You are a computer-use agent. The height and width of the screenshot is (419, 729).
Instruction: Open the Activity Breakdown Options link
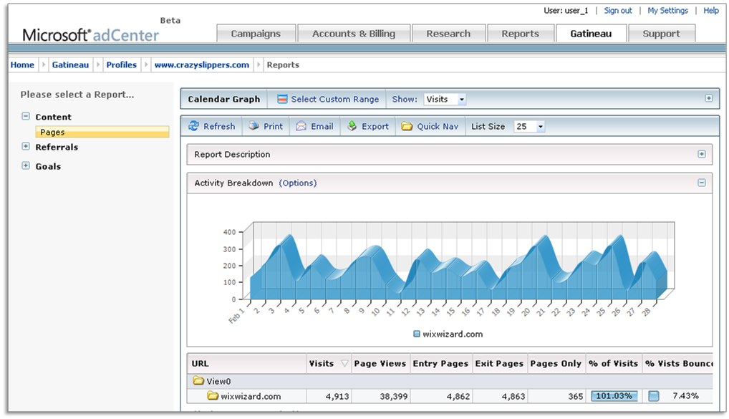(298, 183)
